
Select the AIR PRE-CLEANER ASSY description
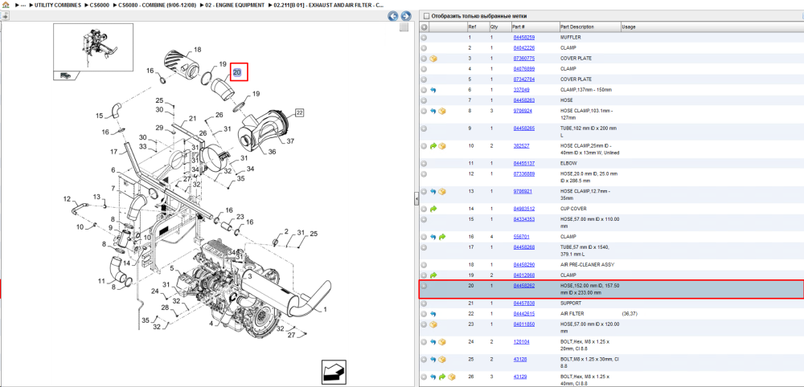[587, 265]
